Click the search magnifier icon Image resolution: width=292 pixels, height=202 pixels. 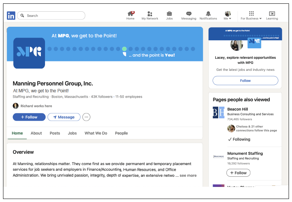coord(22,15)
